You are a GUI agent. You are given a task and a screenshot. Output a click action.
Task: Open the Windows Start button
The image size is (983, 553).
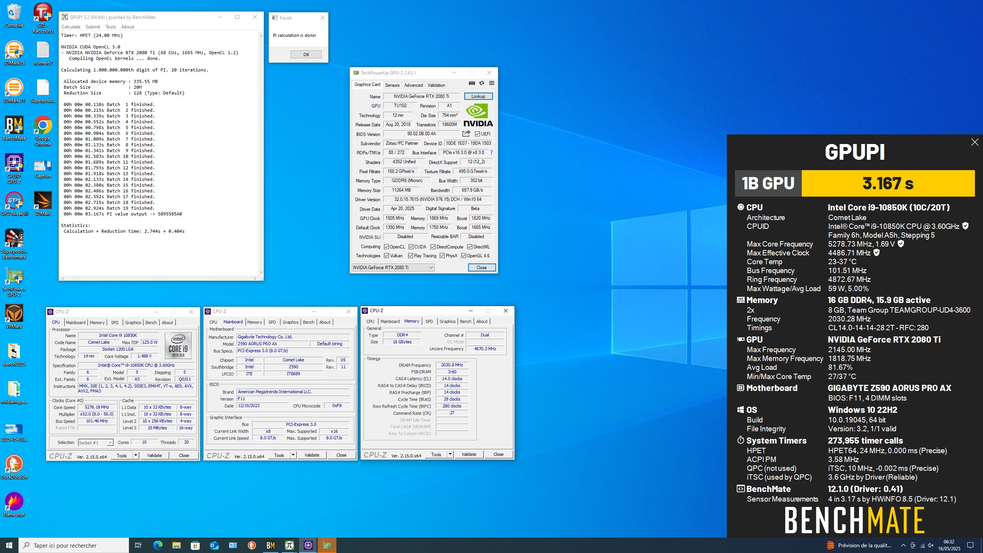coord(9,545)
